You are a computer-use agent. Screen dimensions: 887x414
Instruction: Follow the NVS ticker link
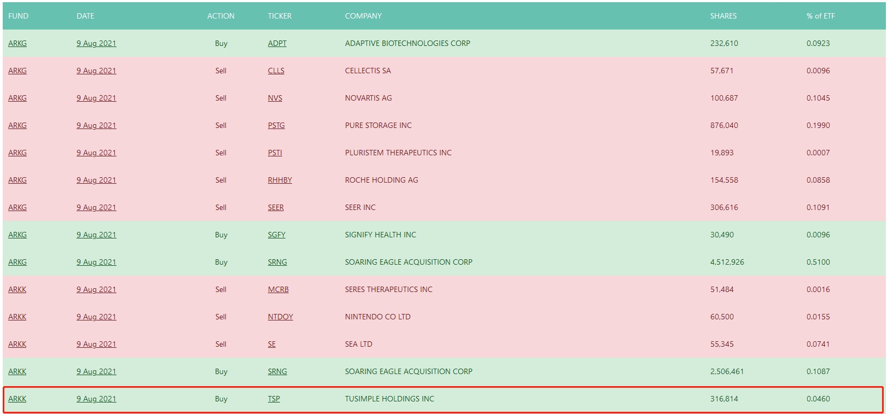275,98
